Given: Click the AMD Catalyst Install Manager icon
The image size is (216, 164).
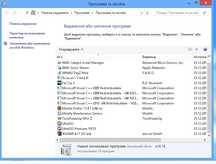Looking at the screenshot, I should [x=59, y=63].
